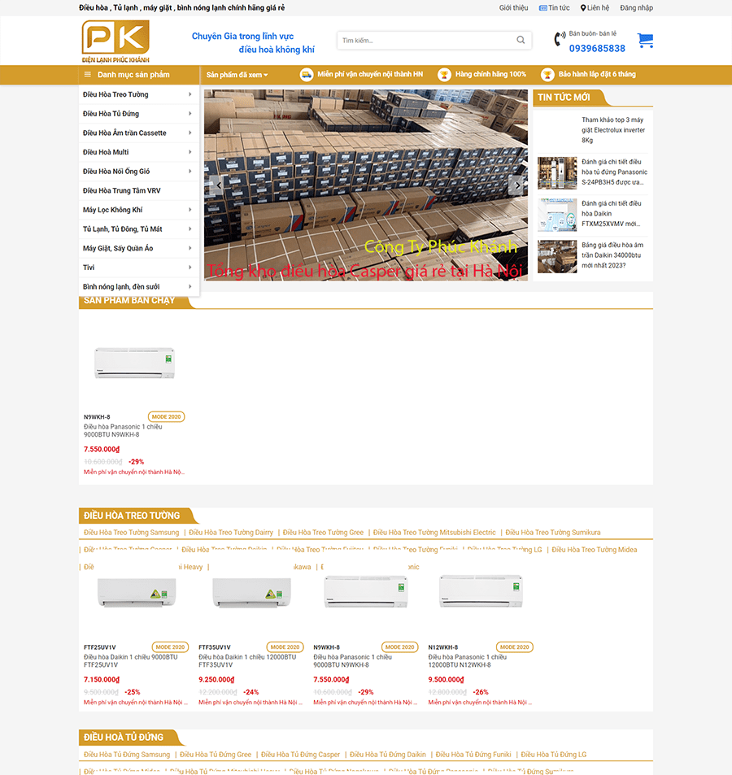Open Điều Hòa Trung Tâm VRV category
The height and width of the screenshot is (775, 732).
pos(121,190)
